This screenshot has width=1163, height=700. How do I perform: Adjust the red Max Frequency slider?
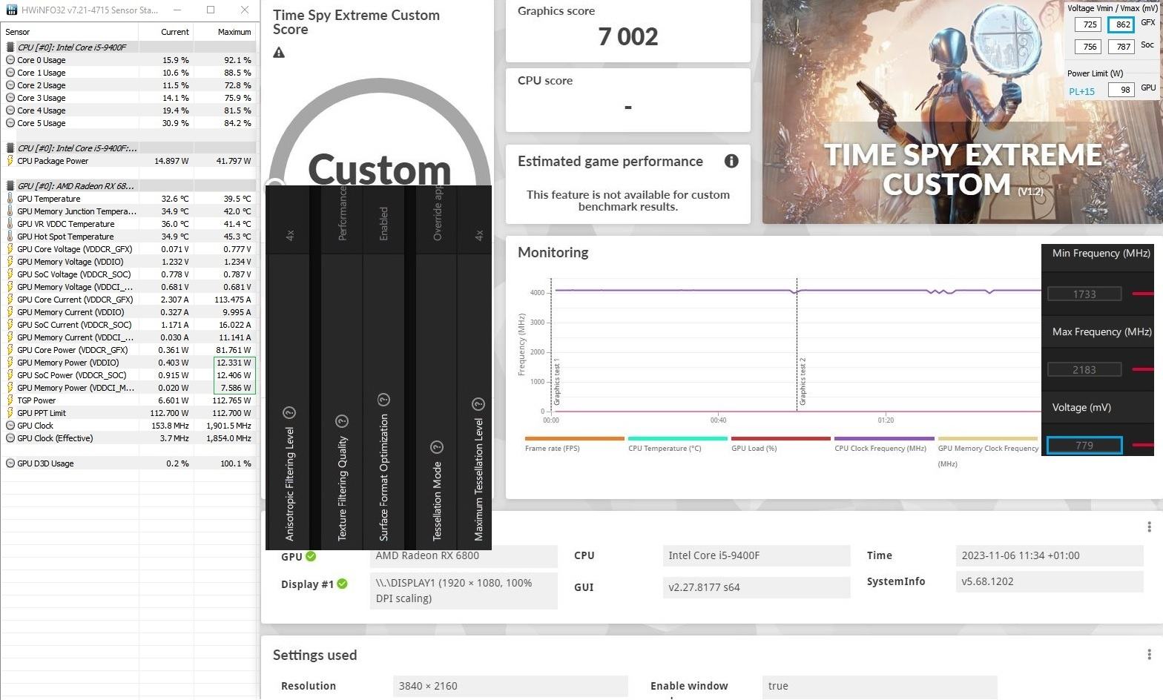pyautogui.click(x=1143, y=369)
